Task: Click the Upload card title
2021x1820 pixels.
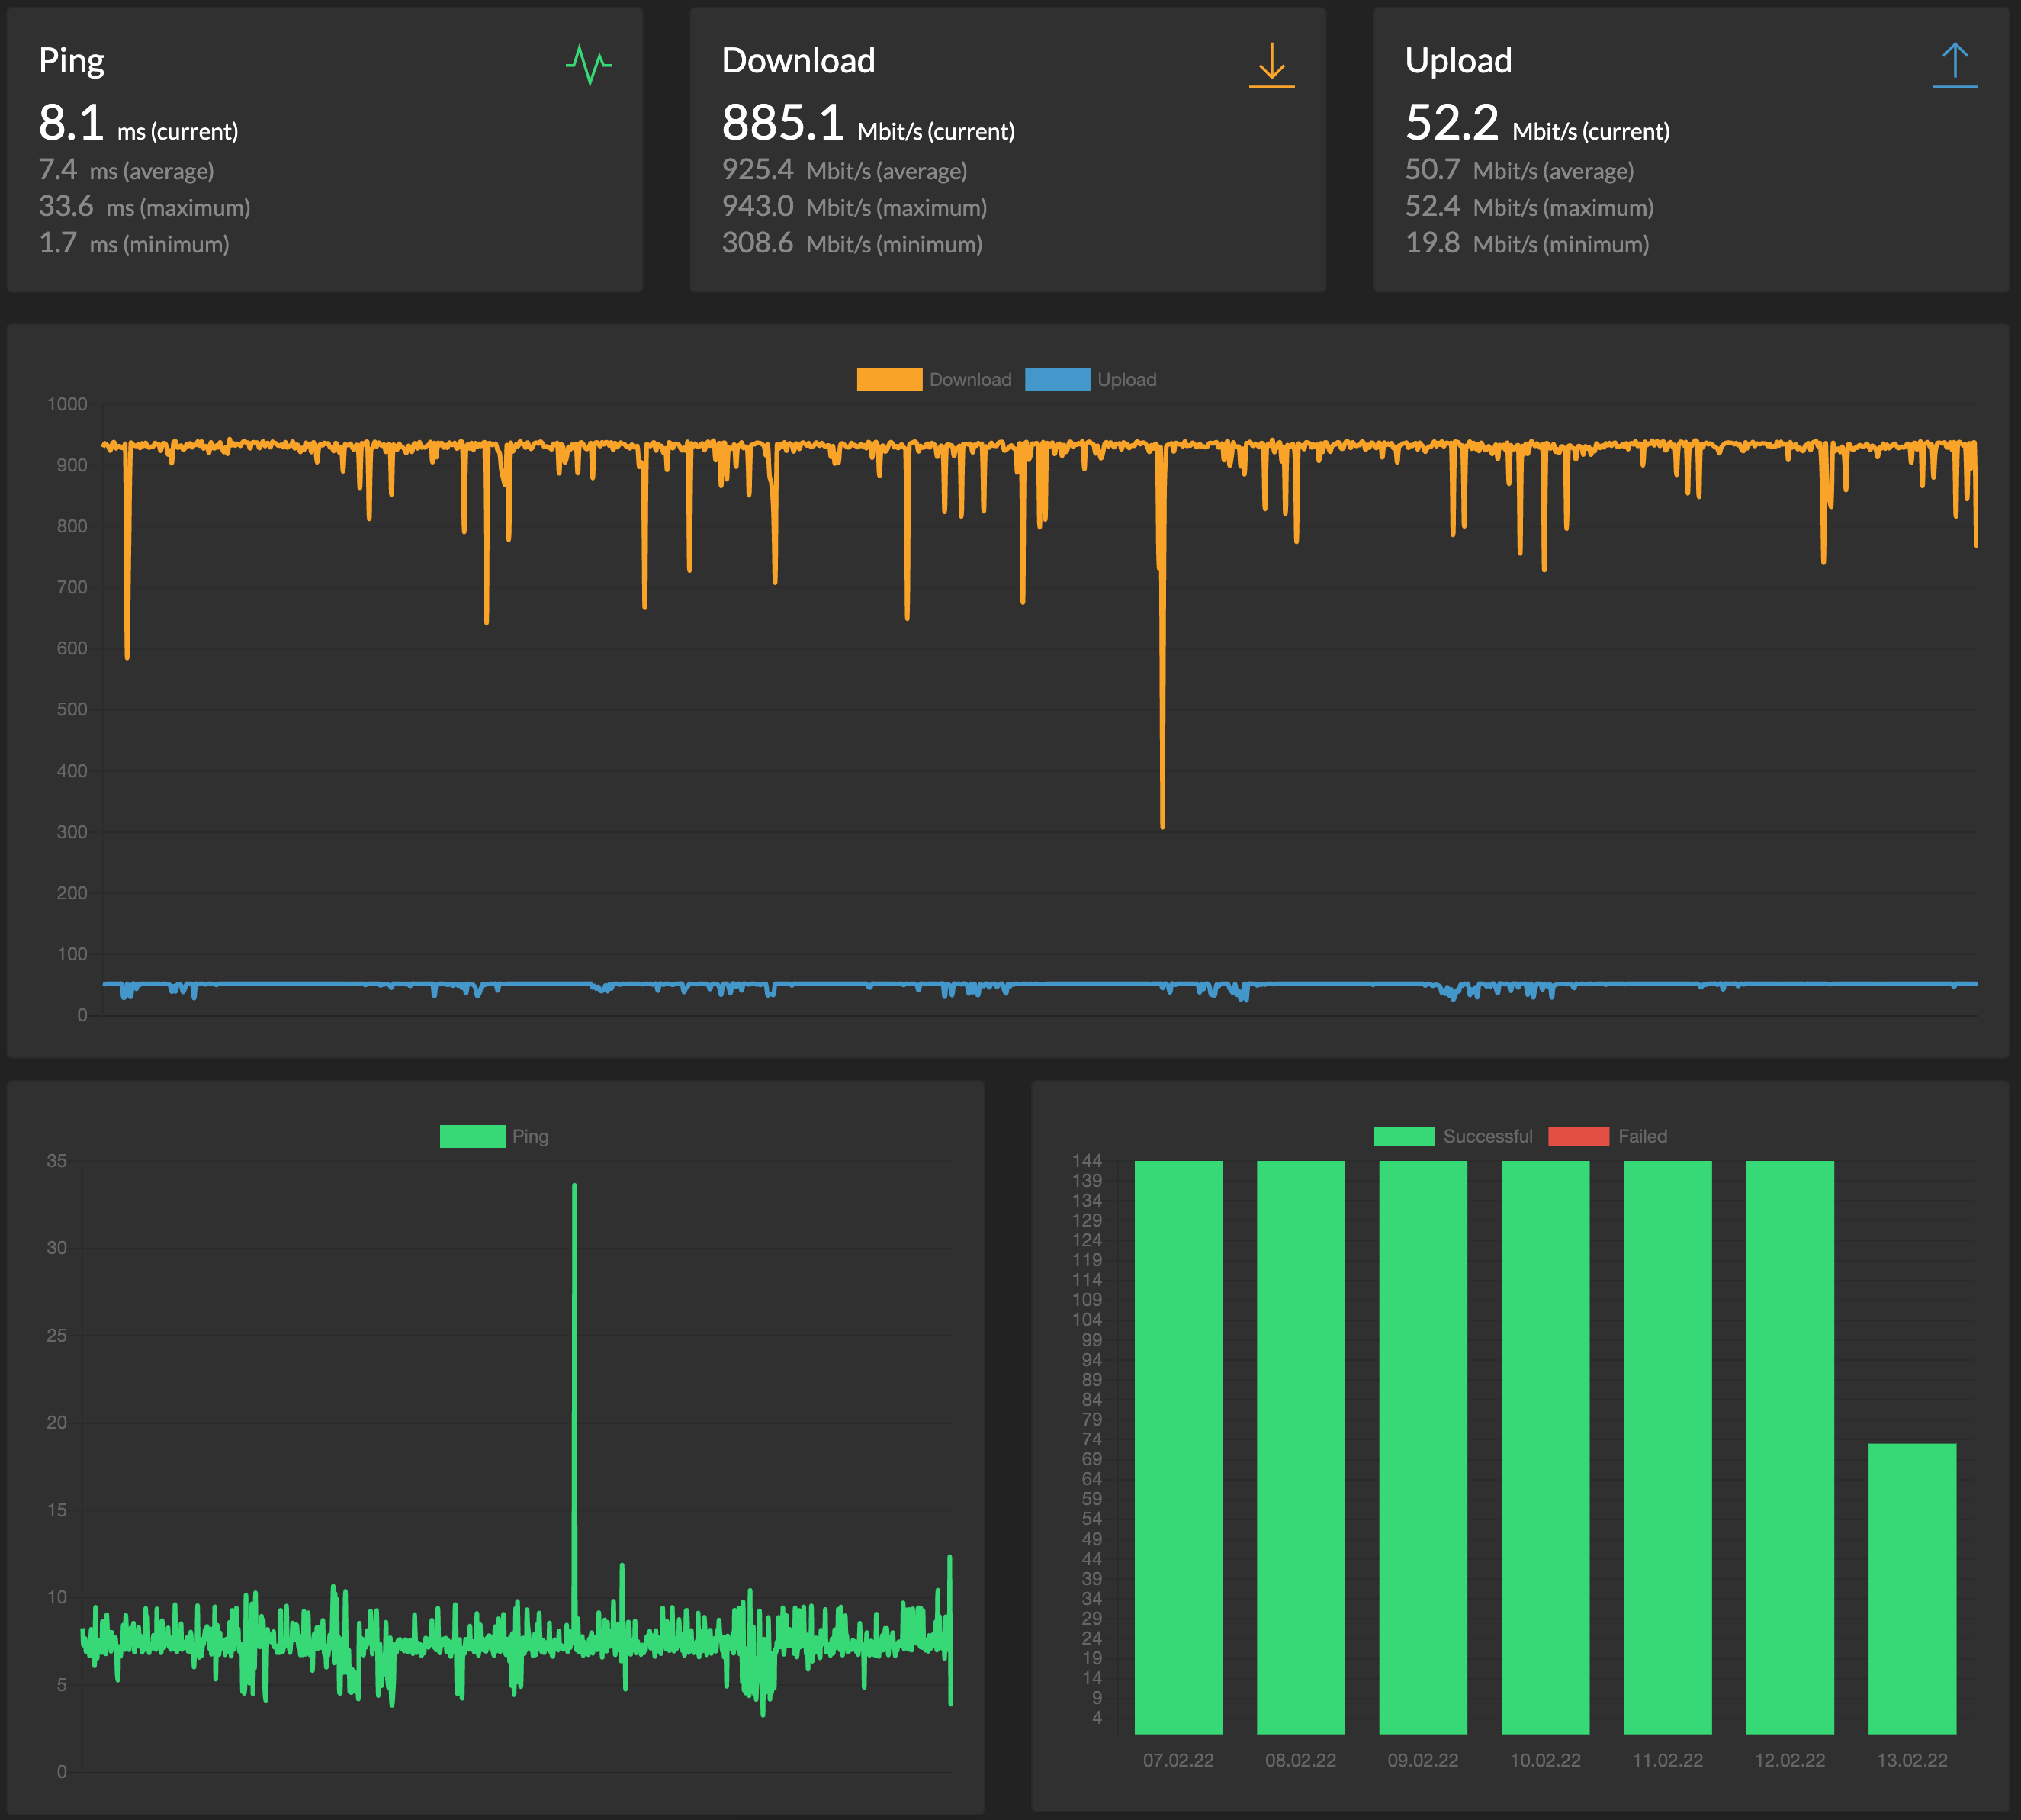Action: point(1458,61)
